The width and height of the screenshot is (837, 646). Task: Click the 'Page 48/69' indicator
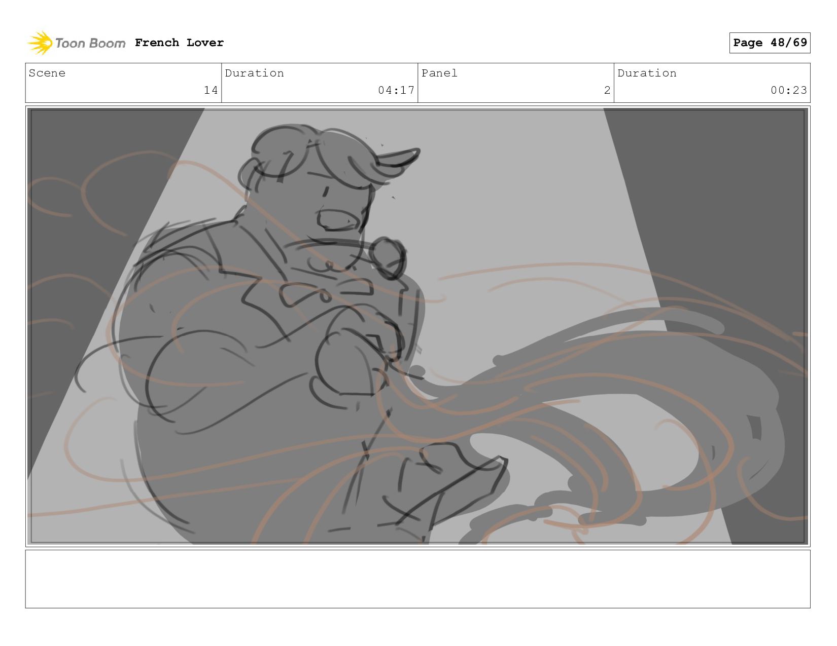point(770,43)
